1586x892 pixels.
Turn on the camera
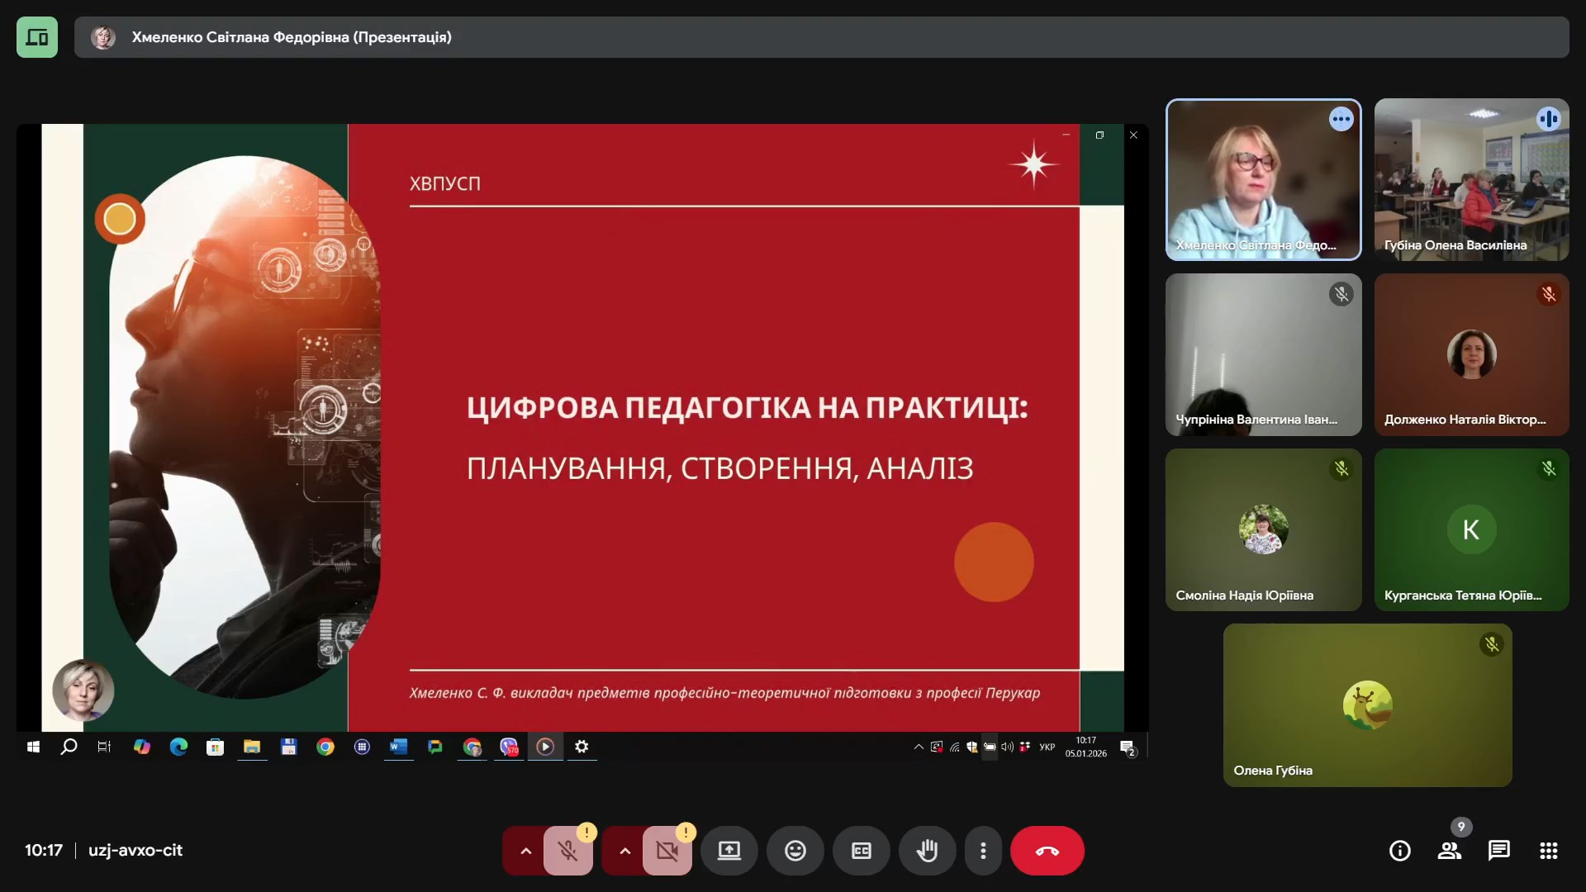(667, 851)
